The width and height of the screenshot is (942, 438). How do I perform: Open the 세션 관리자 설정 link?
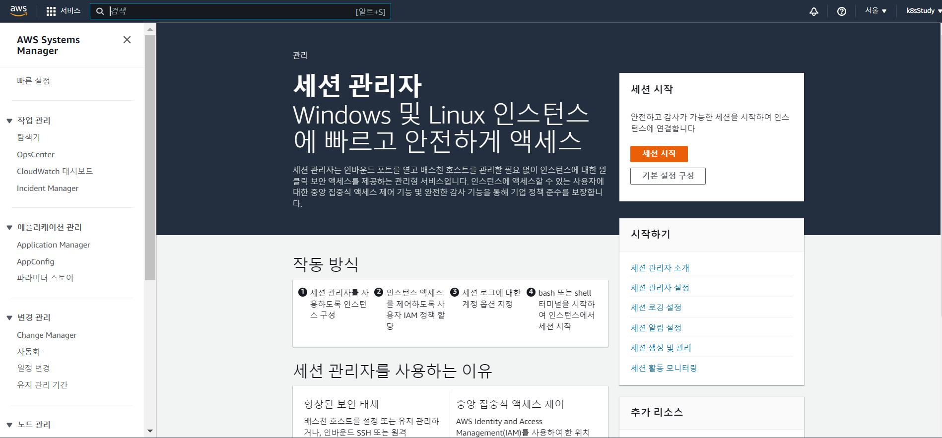[x=660, y=288]
